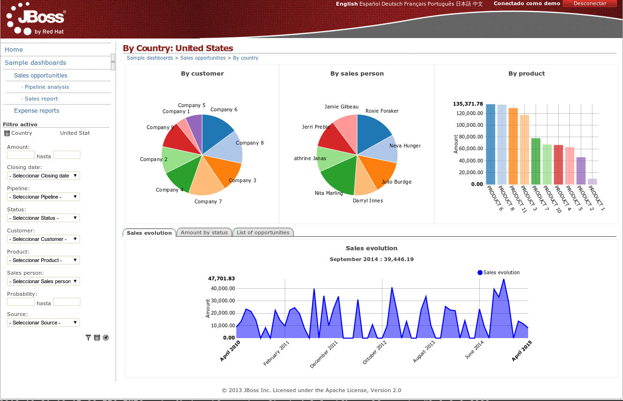Click the Amount input field
Image resolution: width=623 pixels, height=401 pixels.
(x=21, y=154)
